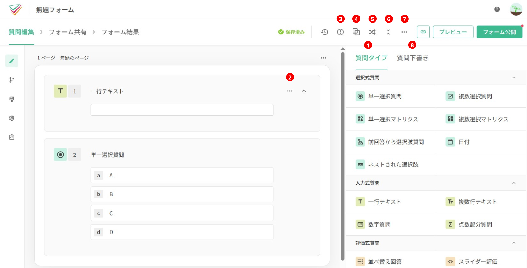This screenshot has height=268, width=527.
Task: Go to the フォーム共有 step
Action: (x=68, y=32)
